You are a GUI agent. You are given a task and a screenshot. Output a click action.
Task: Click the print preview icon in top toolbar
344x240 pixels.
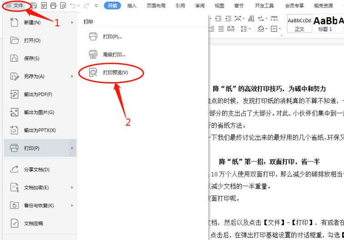click(x=63, y=5)
